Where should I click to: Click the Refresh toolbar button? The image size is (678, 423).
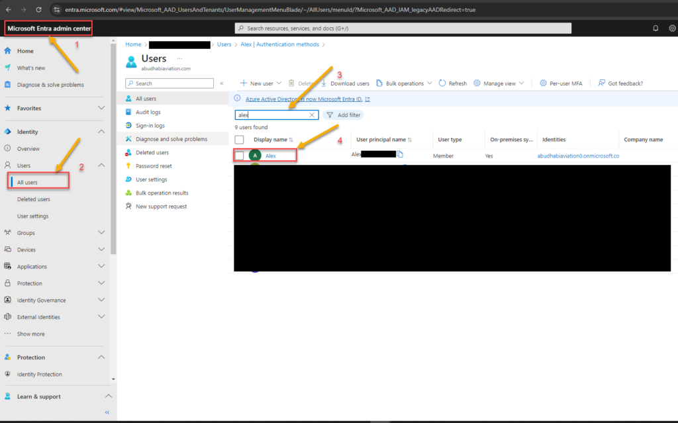pyautogui.click(x=453, y=83)
